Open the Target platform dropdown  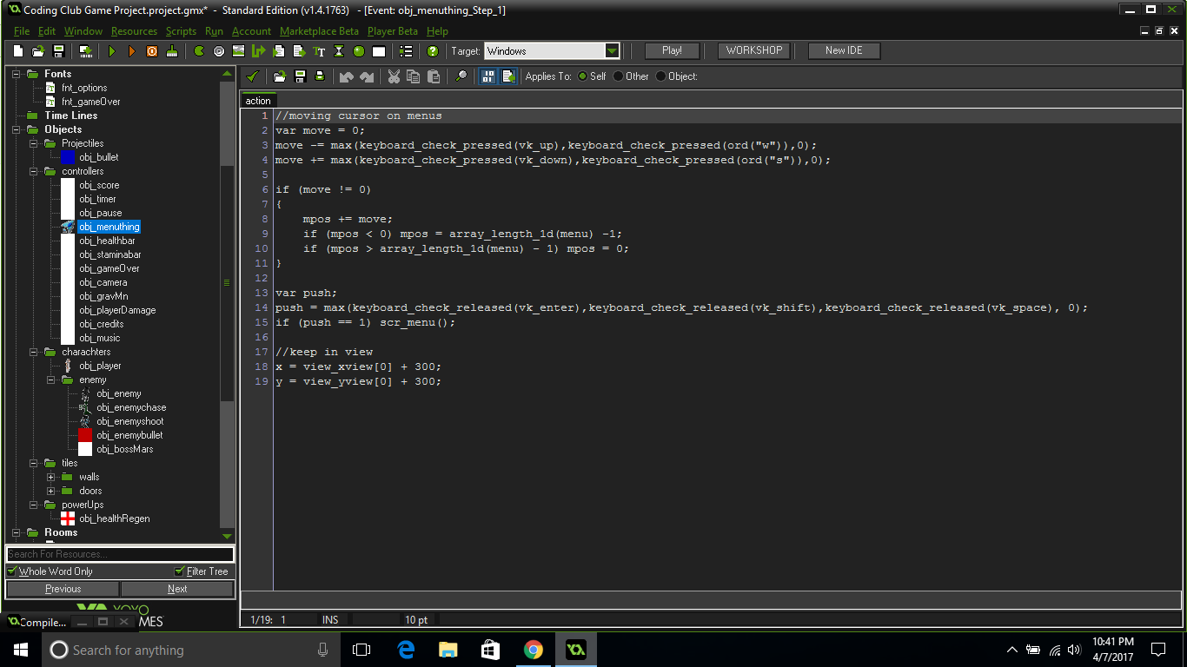coord(613,50)
